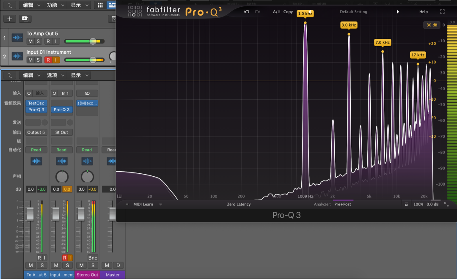Open the 功能 dropdown menu
Screen dimensions: 457x279
click(55, 5)
